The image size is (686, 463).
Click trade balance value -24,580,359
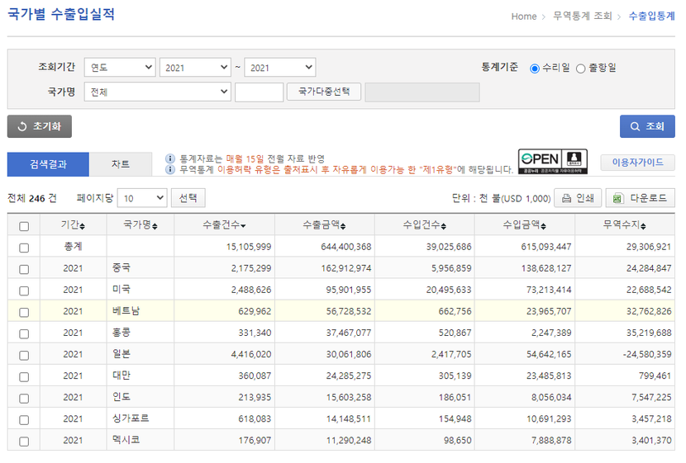tap(646, 354)
